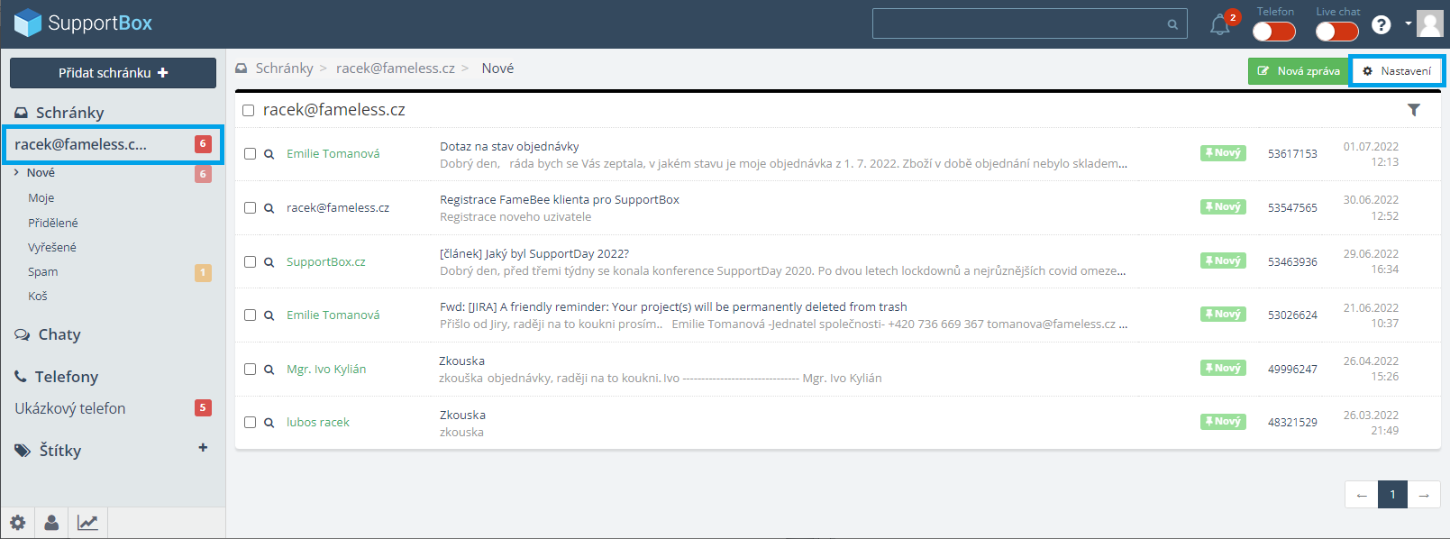Open the help question mark icon
The height and width of the screenshot is (539, 1450).
(x=1381, y=24)
